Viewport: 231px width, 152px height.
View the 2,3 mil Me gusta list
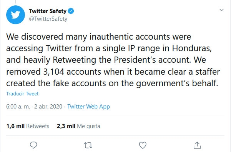[78, 126]
